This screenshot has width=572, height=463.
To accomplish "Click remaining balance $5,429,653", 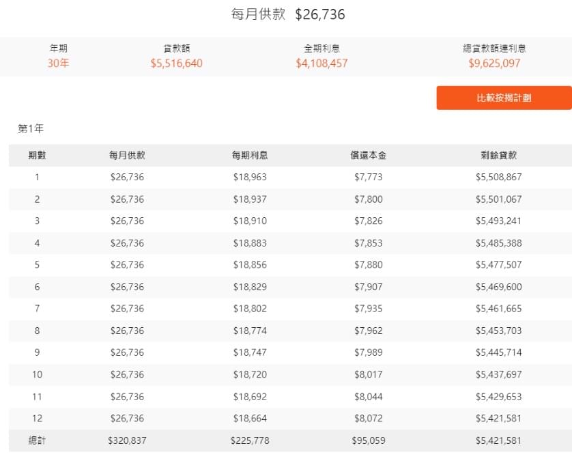I will (x=499, y=397).
